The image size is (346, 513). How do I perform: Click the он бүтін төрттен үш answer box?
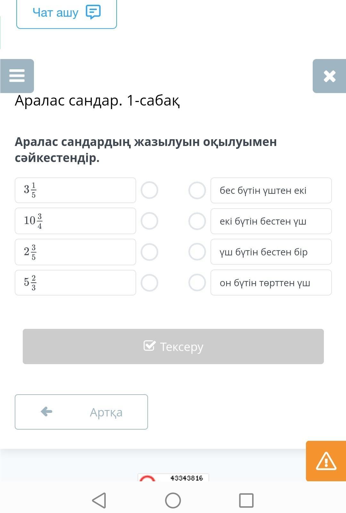click(271, 283)
